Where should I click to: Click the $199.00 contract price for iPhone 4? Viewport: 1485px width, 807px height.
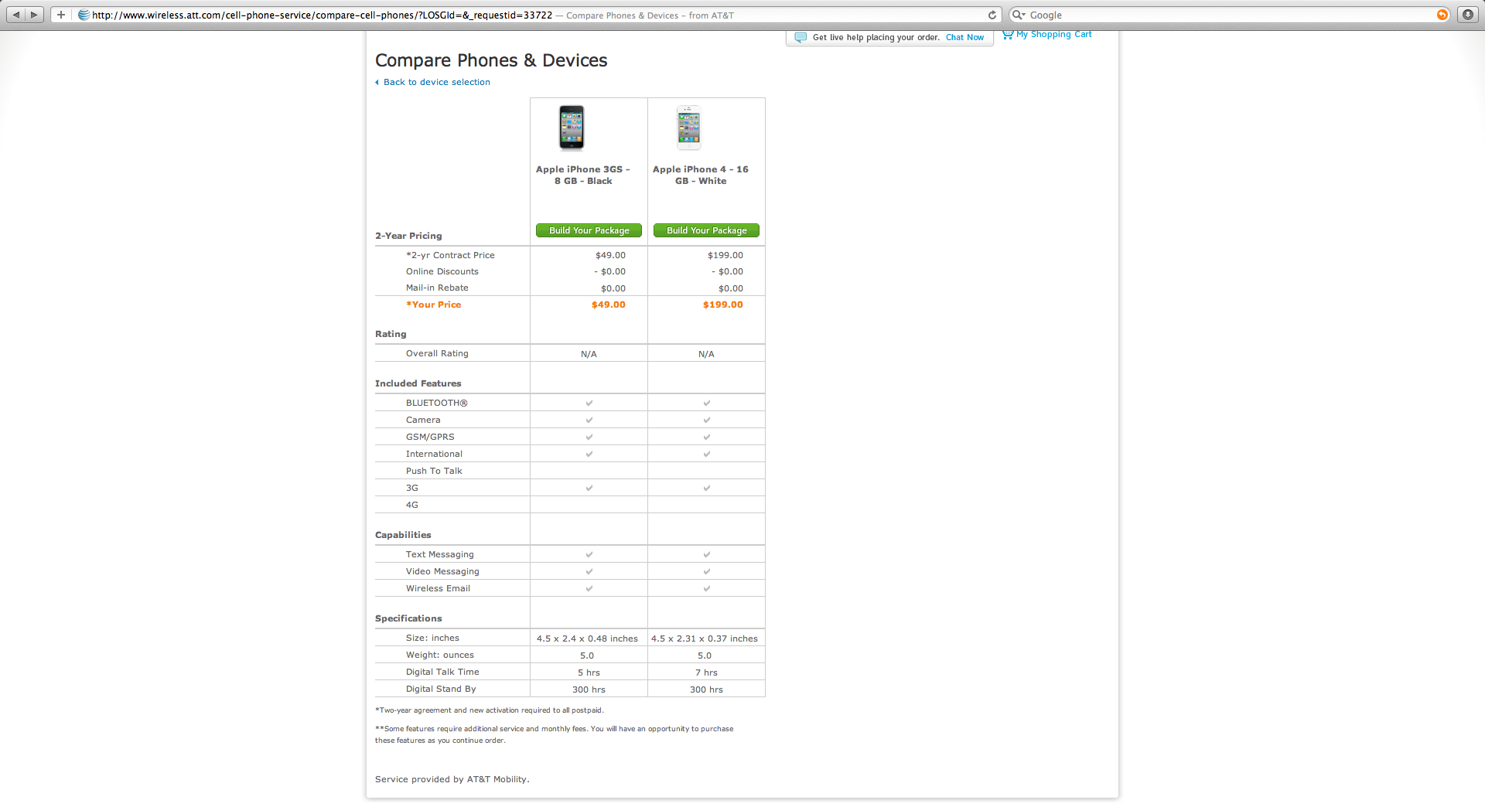725,255
